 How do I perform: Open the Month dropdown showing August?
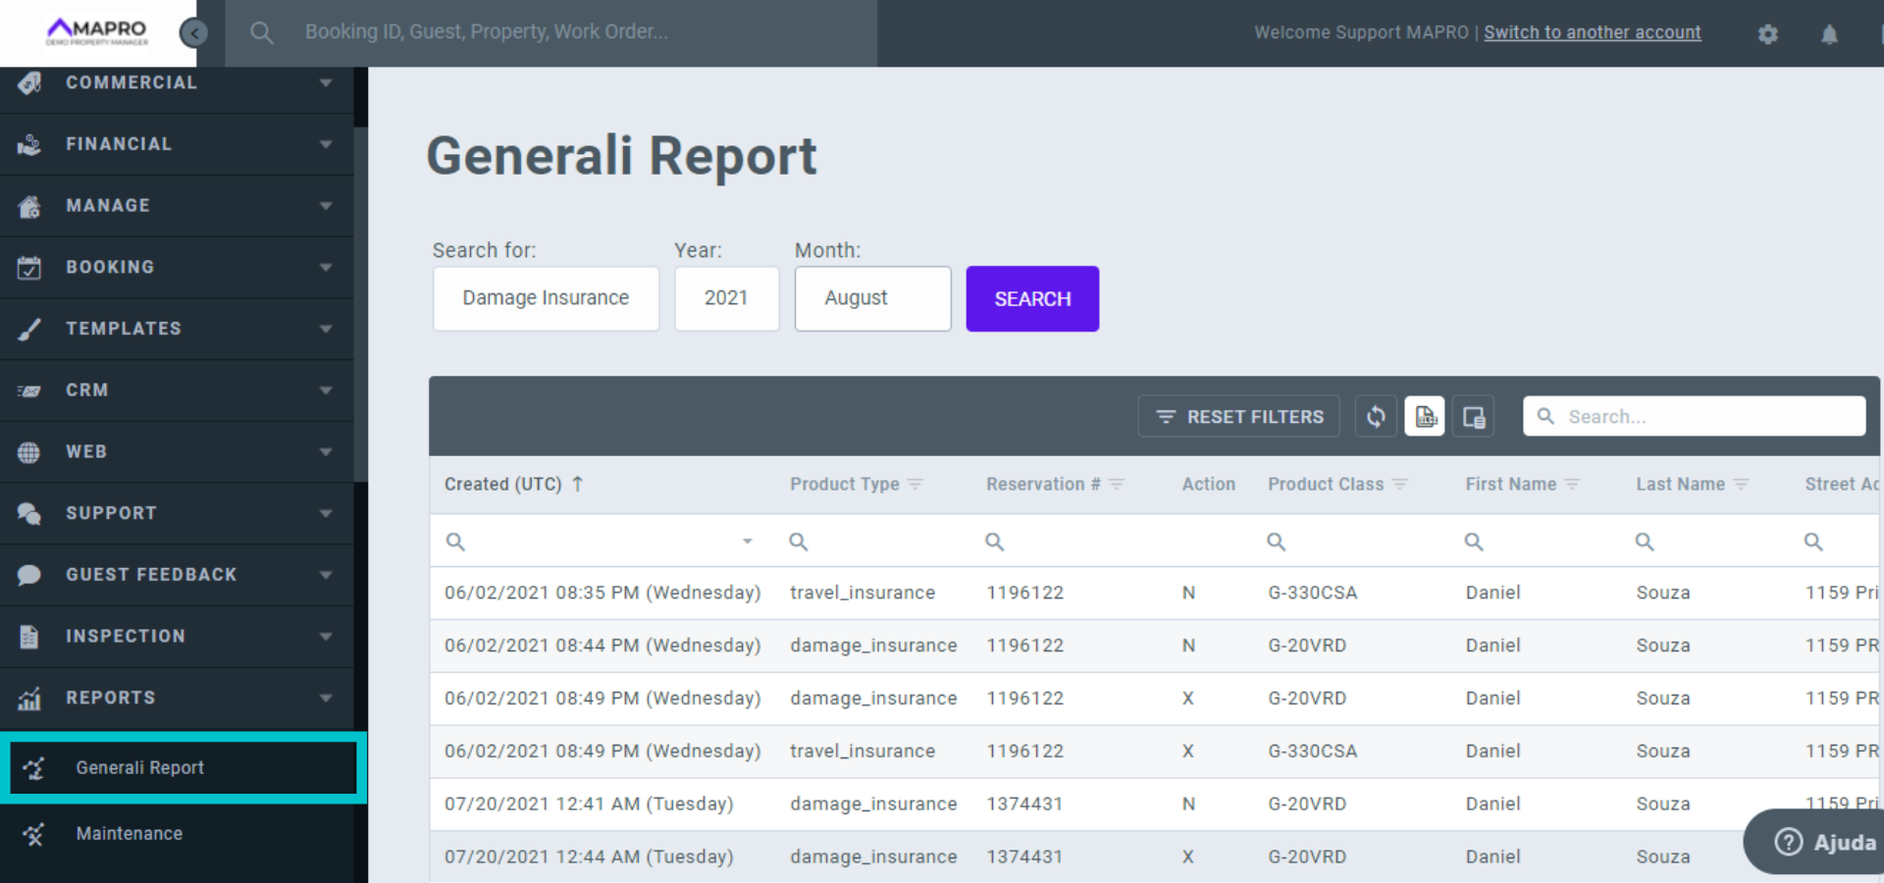pos(872,298)
